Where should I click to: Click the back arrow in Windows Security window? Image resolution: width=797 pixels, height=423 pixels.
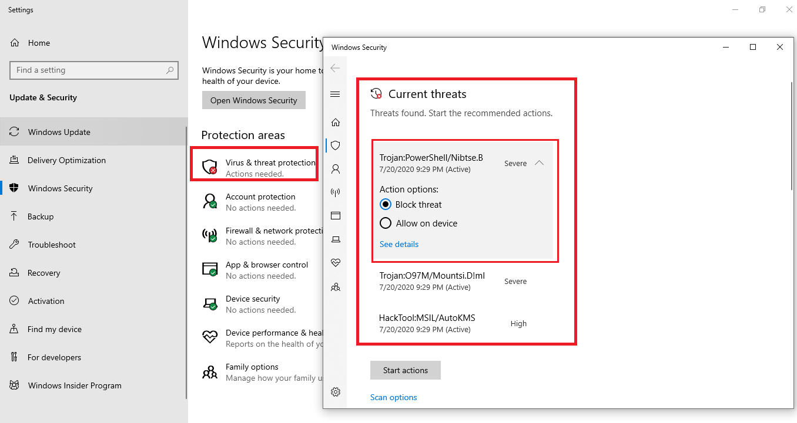point(335,68)
